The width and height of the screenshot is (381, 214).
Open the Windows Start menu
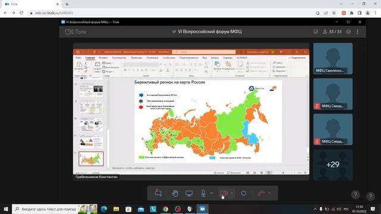coord(6,209)
